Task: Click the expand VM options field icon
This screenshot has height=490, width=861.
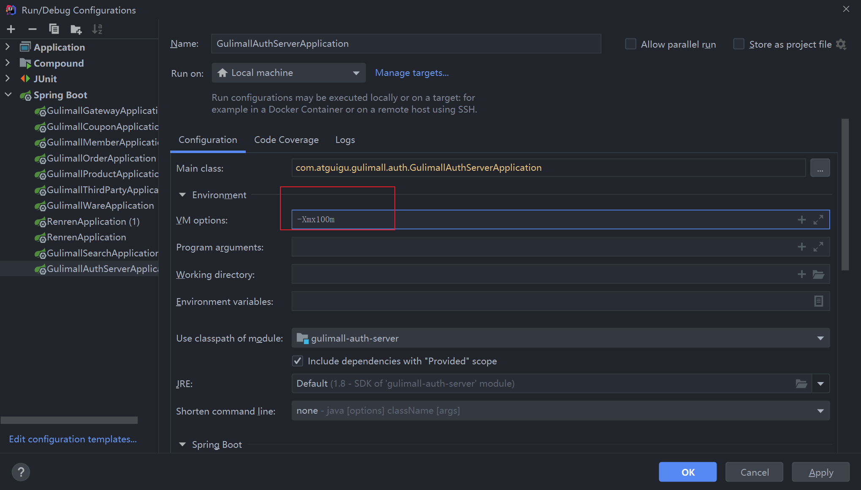Action: [818, 220]
